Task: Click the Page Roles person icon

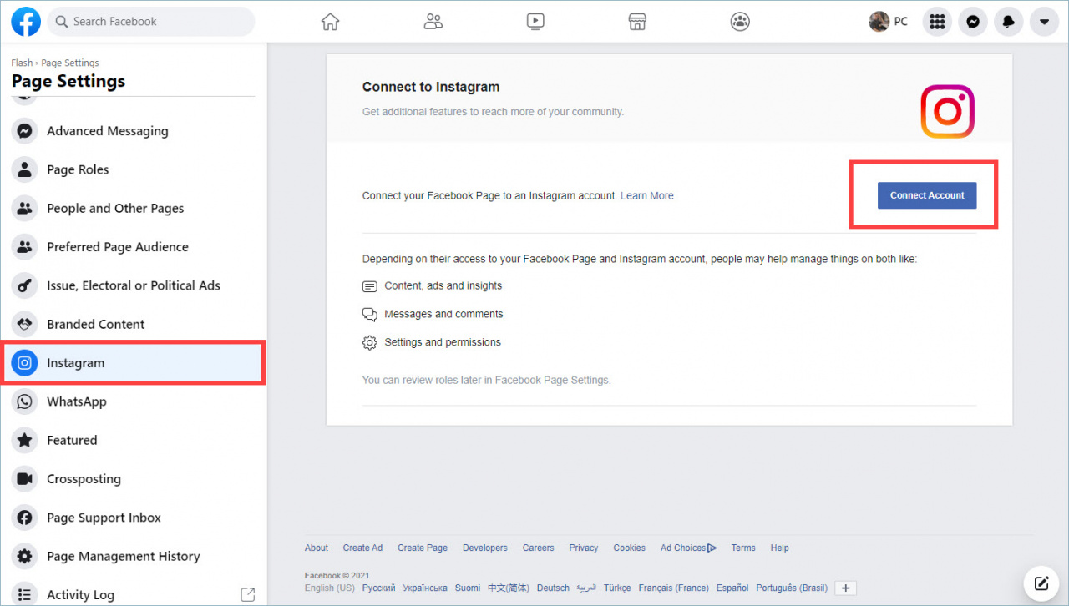Action: click(x=25, y=169)
